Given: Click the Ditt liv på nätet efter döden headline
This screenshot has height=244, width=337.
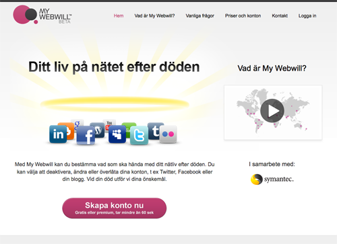Looking at the screenshot, I should 114,67.
